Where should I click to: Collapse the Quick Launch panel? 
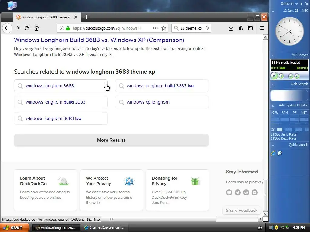[273, 145]
